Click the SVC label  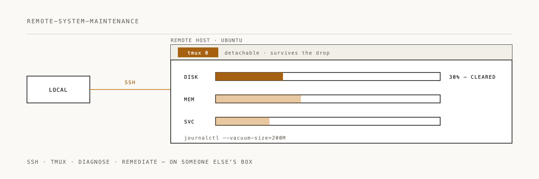(x=189, y=122)
